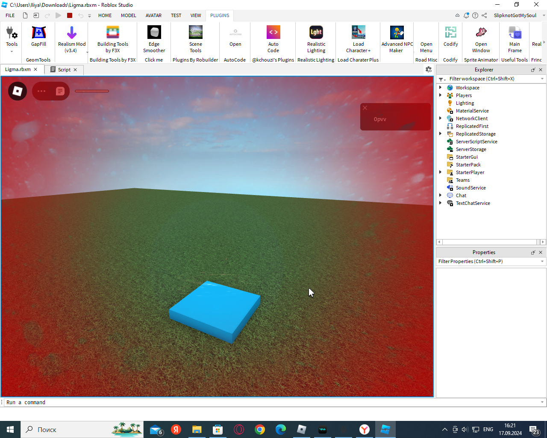Undock the Explorer panel
The height and width of the screenshot is (438, 547).
(x=533, y=70)
